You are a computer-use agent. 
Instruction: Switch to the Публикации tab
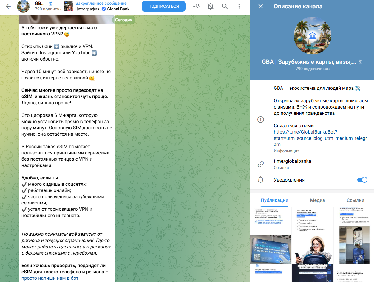[x=274, y=200]
